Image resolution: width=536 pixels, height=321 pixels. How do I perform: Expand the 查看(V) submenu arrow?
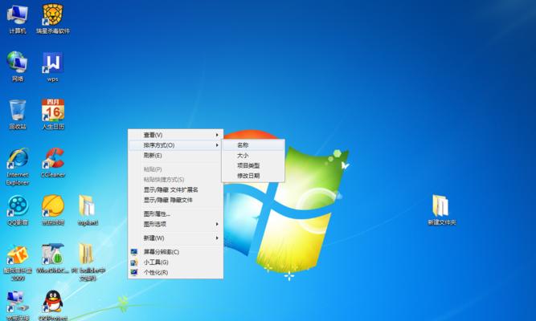(x=217, y=136)
